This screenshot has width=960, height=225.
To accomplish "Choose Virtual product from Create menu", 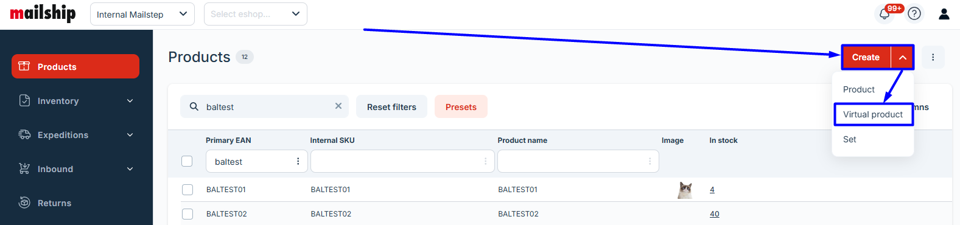I will coord(873,114).
